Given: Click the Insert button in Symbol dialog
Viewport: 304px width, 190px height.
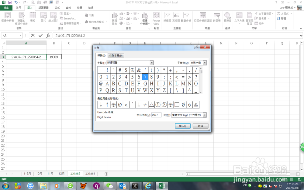Looking at the screenshot, I should tap(183, 126).
